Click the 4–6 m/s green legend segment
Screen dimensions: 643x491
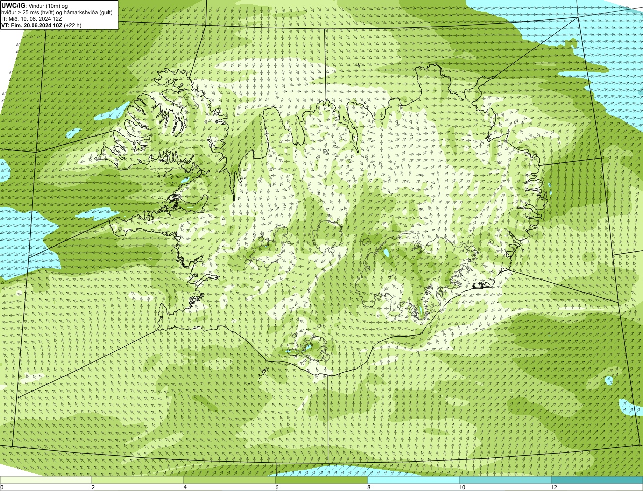click(x=230, y=480)
